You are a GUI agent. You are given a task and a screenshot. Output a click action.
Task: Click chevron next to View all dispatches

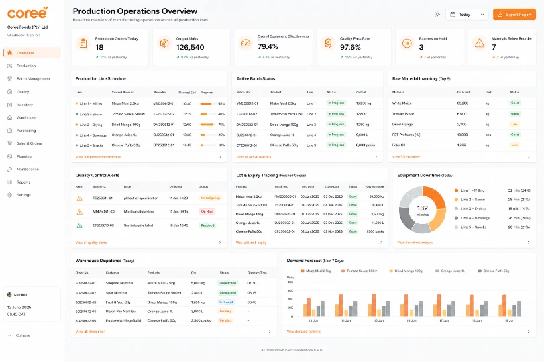[270, 331]
